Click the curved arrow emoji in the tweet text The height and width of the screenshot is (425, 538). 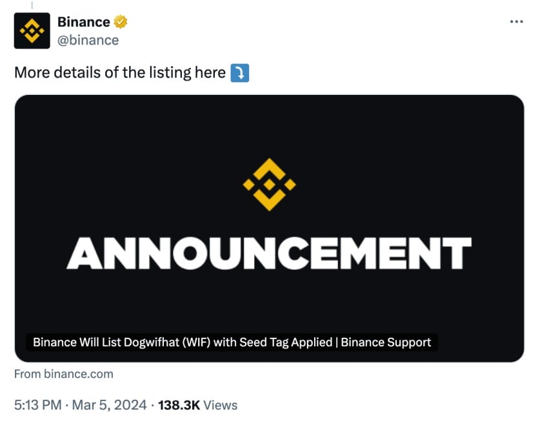[x=239, y=72]
